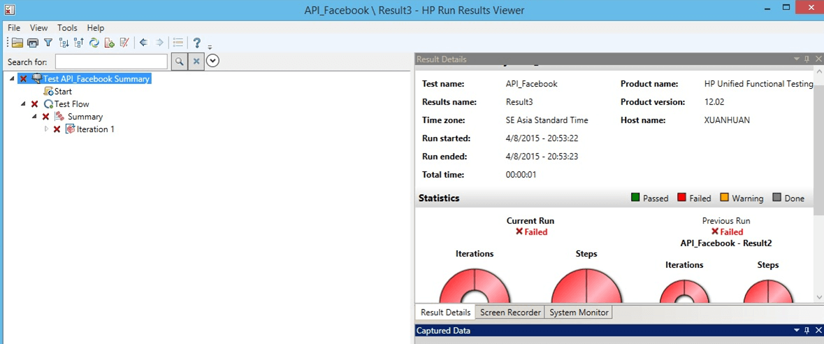Go back with the left arrow icon
Viewport: 824px width, 344px height.
click(143, 43)
